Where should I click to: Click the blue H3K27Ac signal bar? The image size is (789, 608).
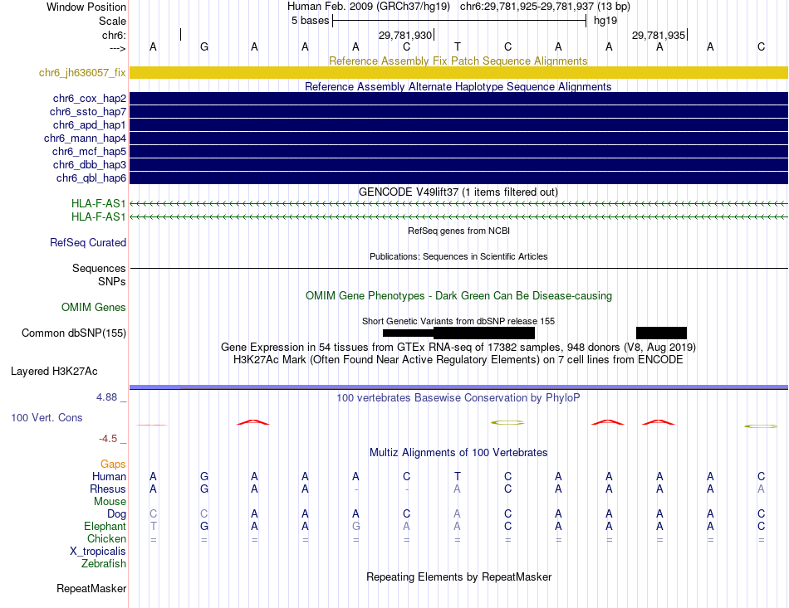458,387
